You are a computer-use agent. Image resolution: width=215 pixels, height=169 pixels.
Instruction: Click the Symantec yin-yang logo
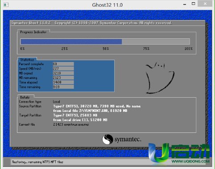107,139
